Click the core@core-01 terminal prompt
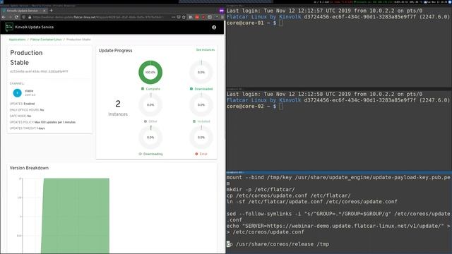The height and width of the screenshot is (254, 452). pos(251,23)
